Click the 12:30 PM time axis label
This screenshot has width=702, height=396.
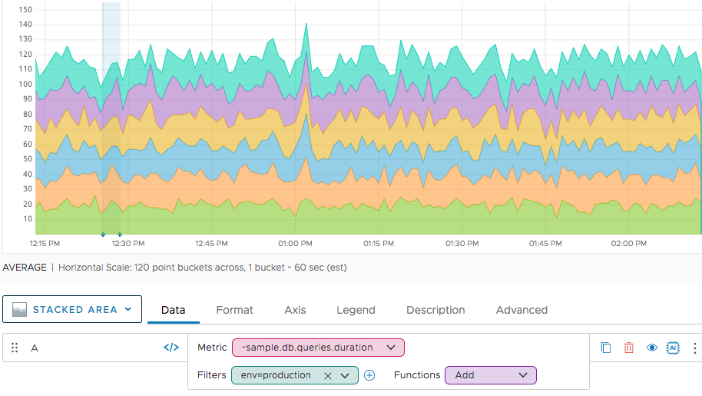pyautogui.click(x=128, y=244)
